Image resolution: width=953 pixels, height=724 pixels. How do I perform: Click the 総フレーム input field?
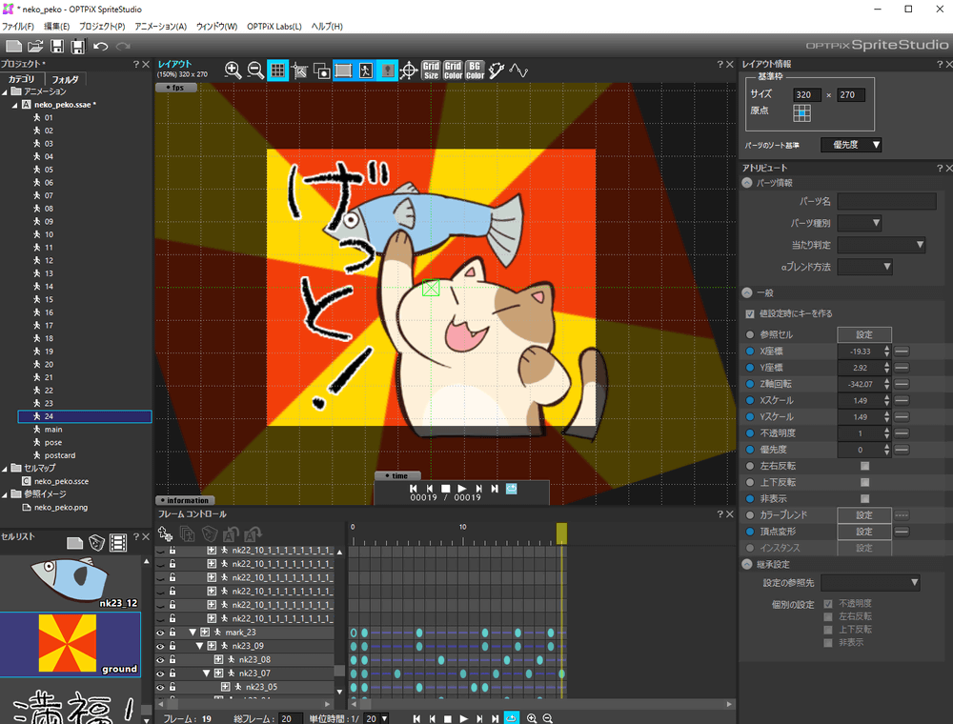click(290, 718)
